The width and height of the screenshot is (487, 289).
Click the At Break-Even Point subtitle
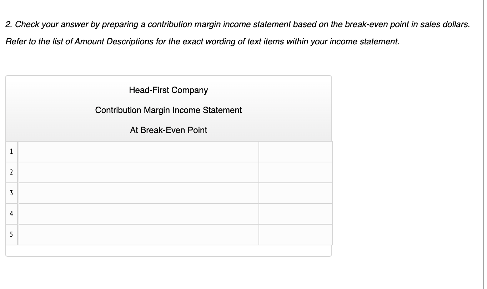click(168, 130)
